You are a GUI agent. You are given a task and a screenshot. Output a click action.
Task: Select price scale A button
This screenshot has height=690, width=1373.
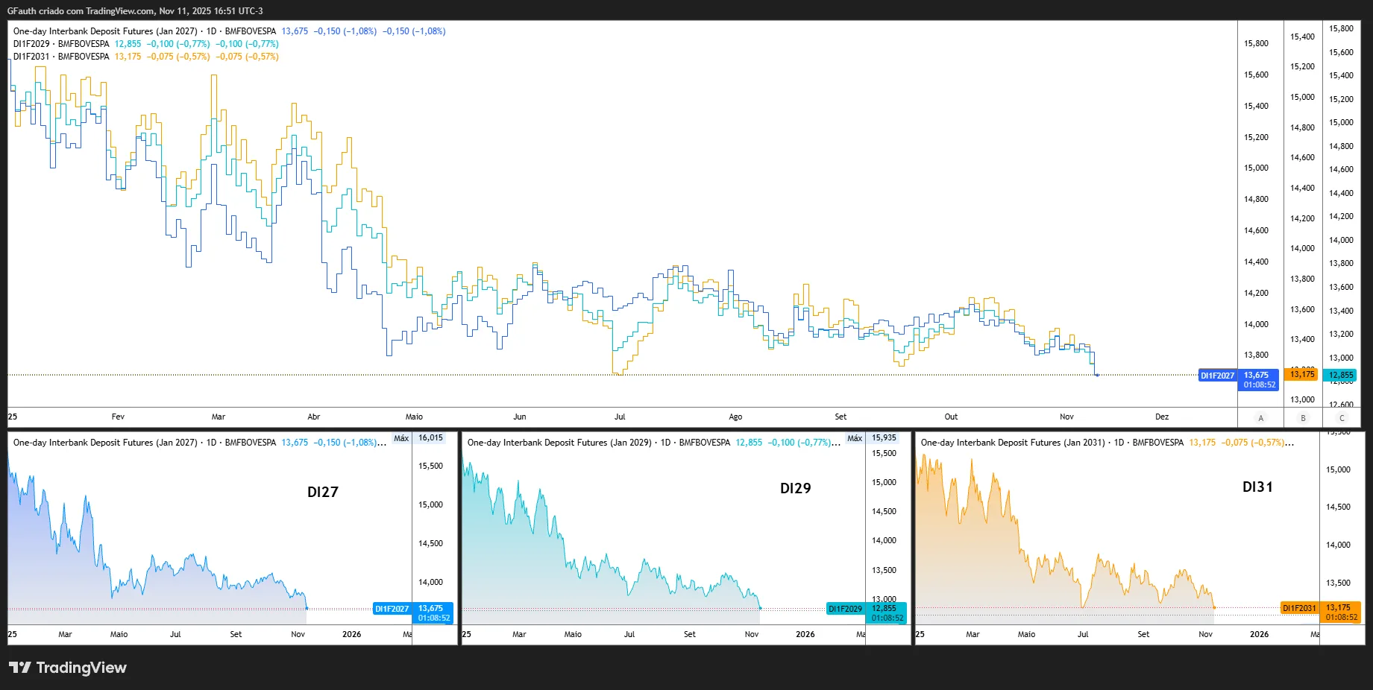1260,418
